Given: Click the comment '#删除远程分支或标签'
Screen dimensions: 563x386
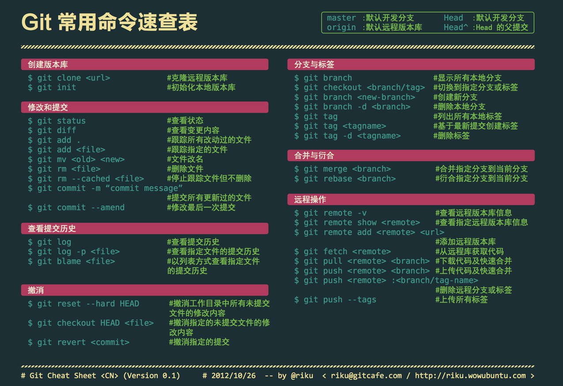Looking at the screenshot, I should pos(474,290).
